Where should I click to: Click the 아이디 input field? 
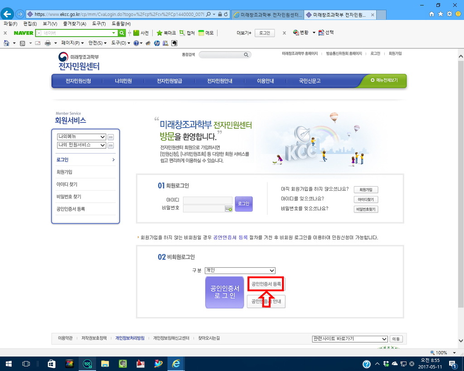coord(208,200)
